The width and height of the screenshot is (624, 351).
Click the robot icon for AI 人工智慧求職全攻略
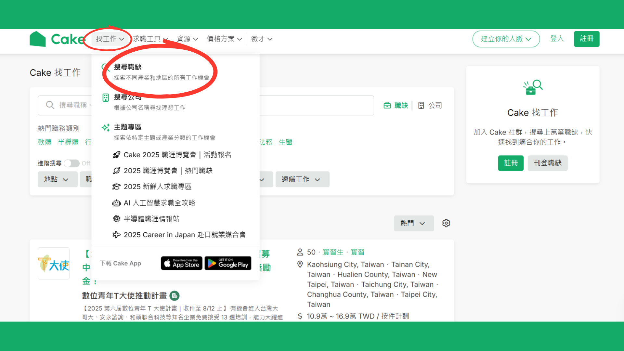pyautogui.click(x=116, y=203)
